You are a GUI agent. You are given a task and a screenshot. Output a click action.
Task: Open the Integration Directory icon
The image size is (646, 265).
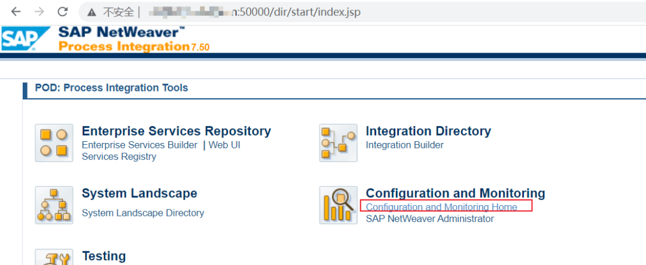click(338, 143)
